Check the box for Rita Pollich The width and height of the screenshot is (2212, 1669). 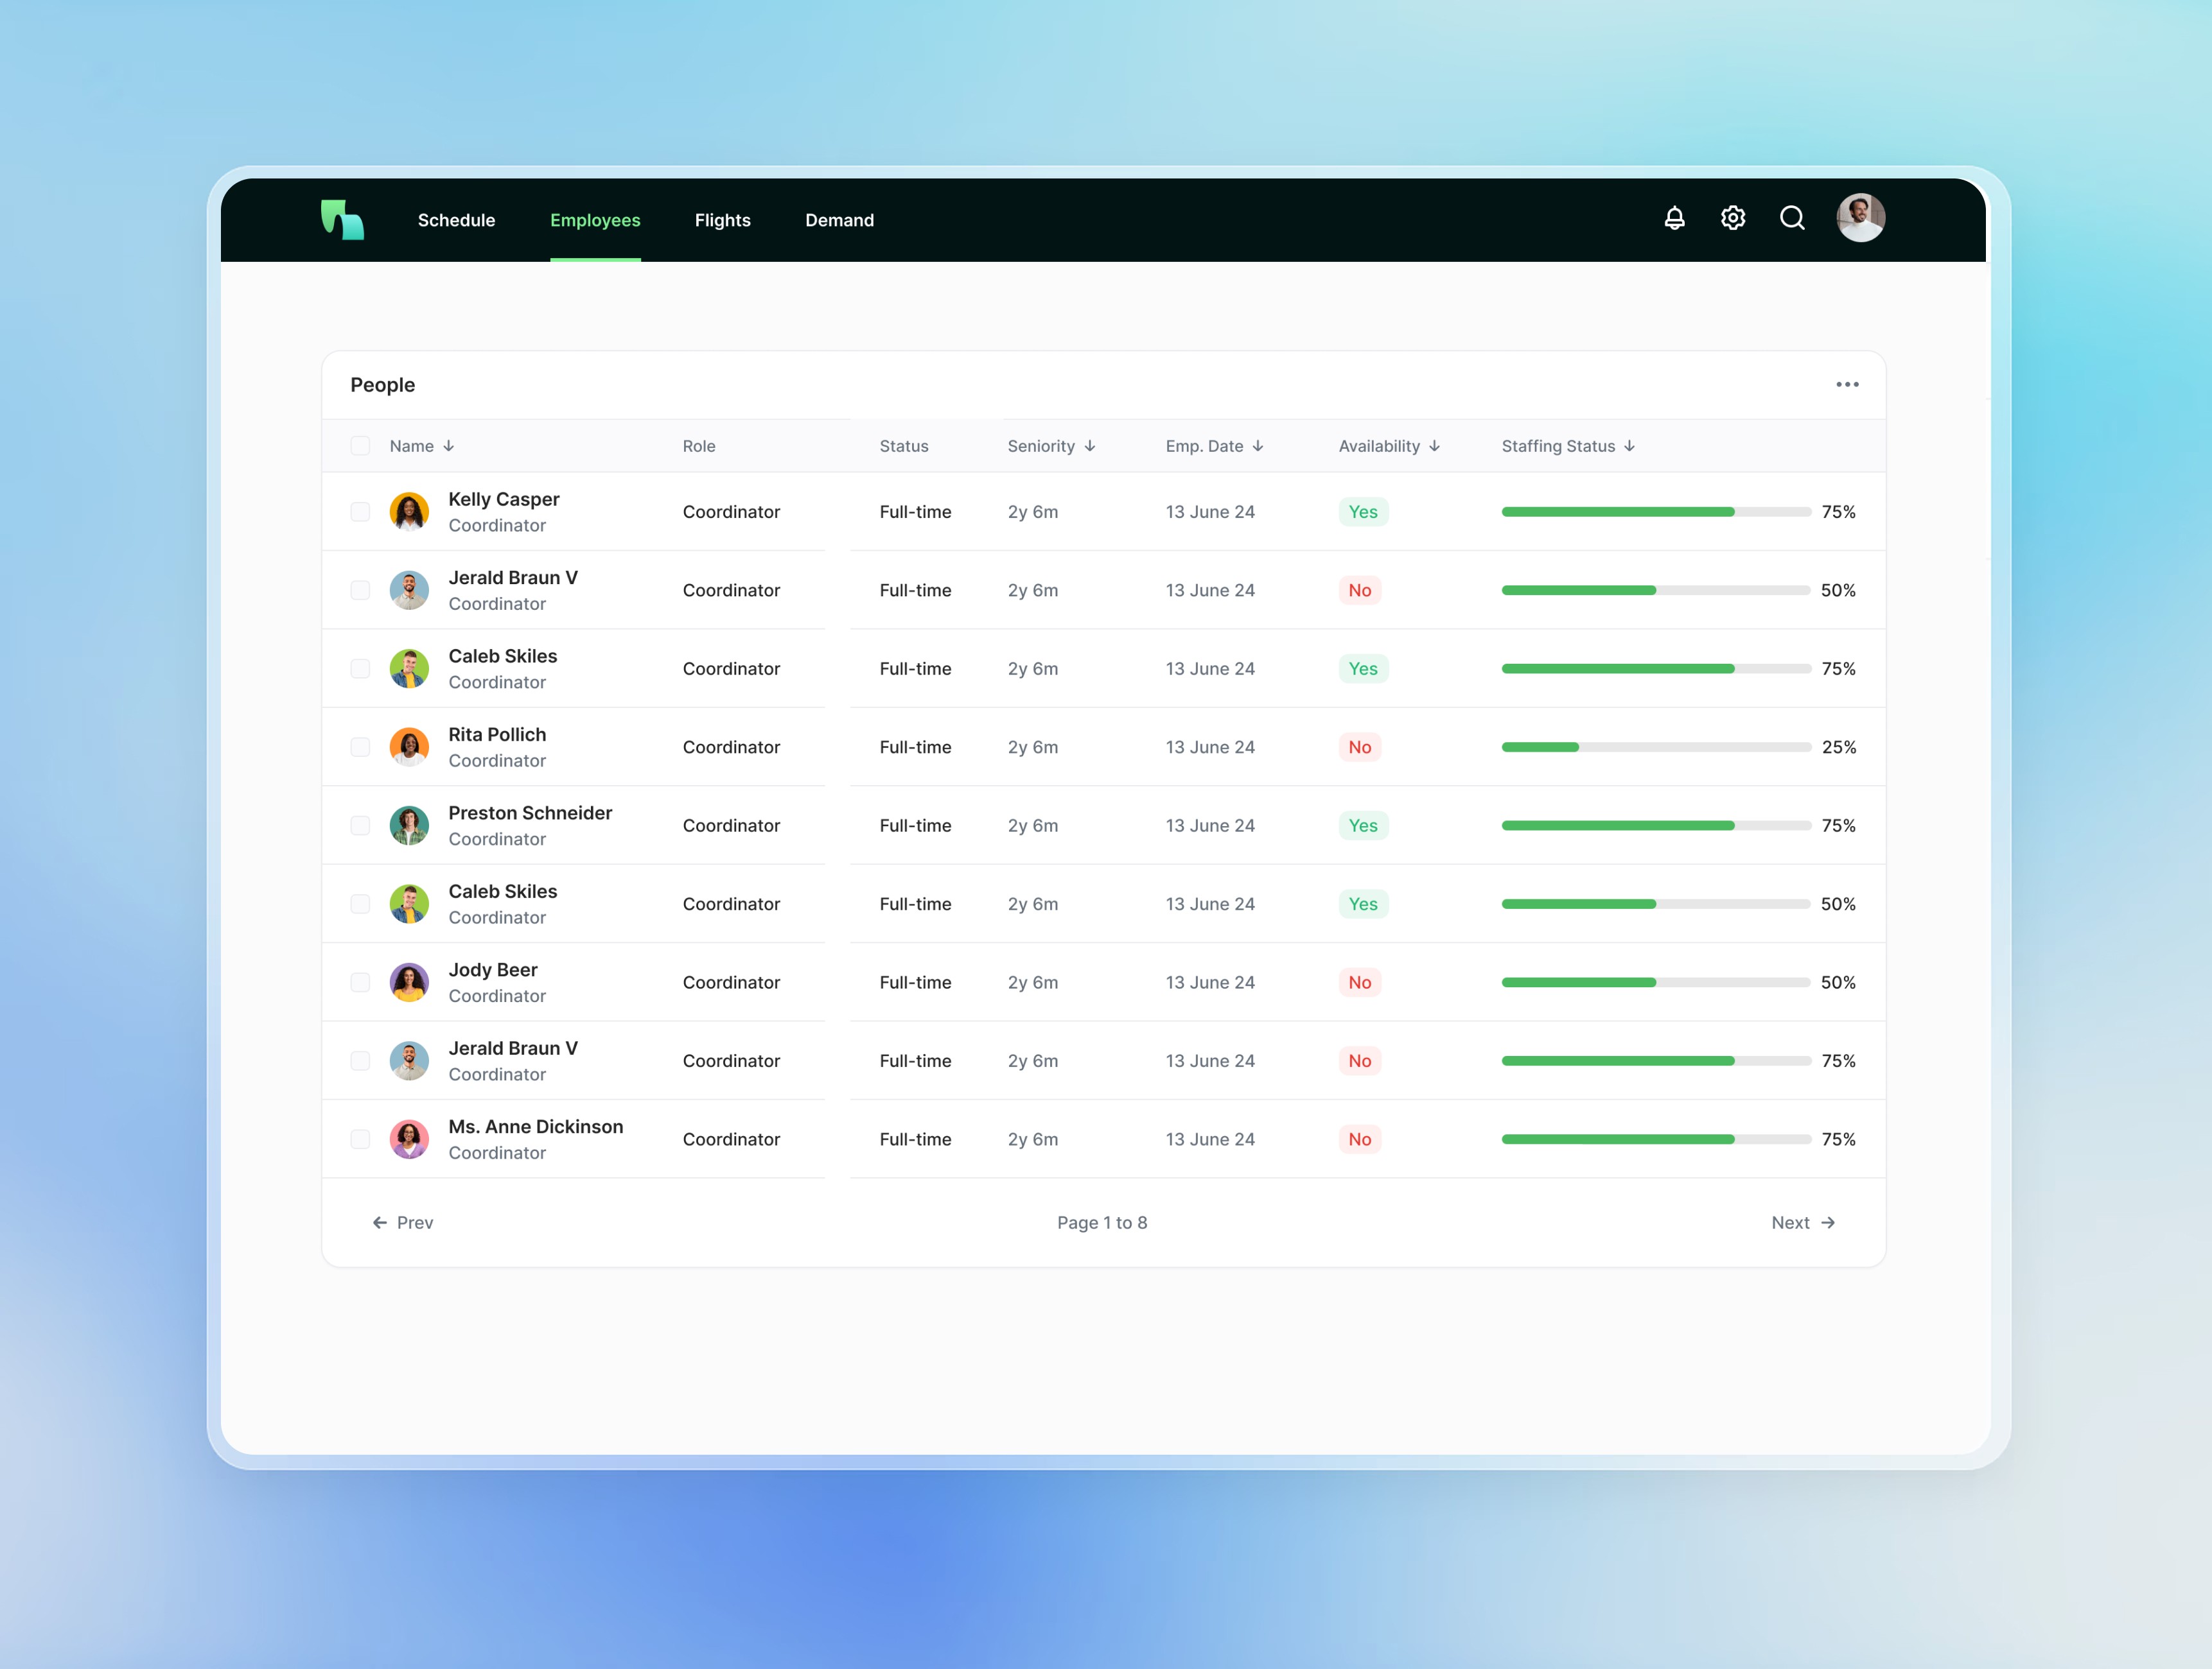coord(360,747)
